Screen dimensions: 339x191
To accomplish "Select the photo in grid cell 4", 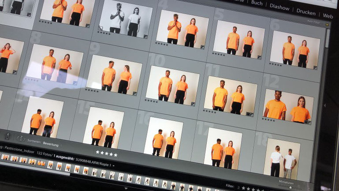I will [182, 30].
